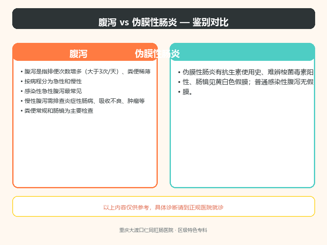Viewport: 327px width, 245px height.
Task: Click bullet 粪便常规和肠镜为主要检查
Action: [x=57, y=111]
